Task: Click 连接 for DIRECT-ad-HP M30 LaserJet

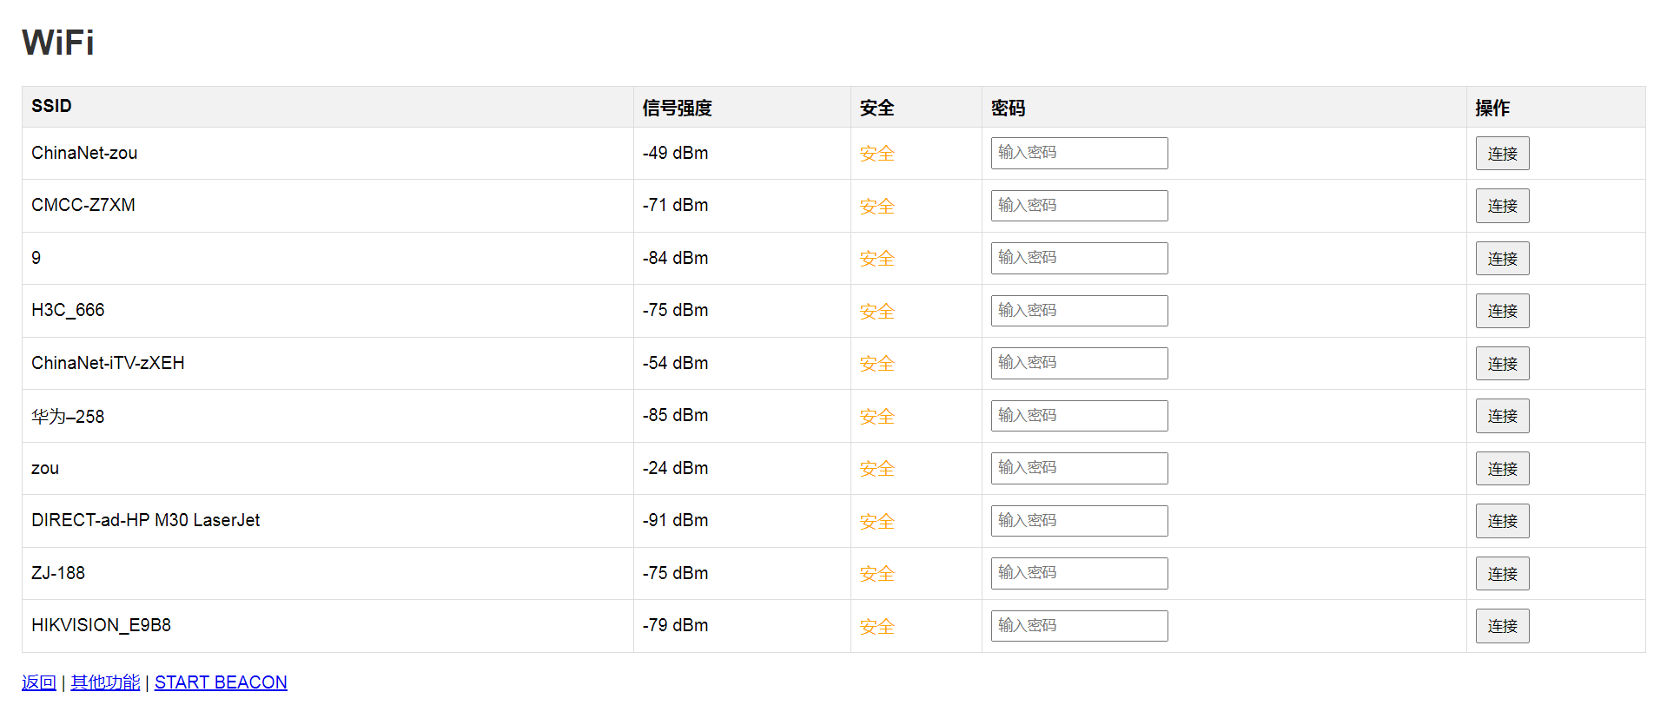Action: coord(1502,521)
